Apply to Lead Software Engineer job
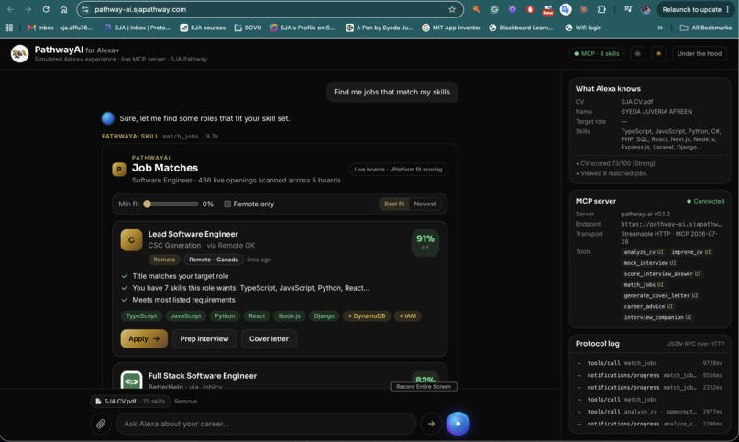Image resolution: width=739 pixels, height=442 pixels. click(x=144, y=338)
